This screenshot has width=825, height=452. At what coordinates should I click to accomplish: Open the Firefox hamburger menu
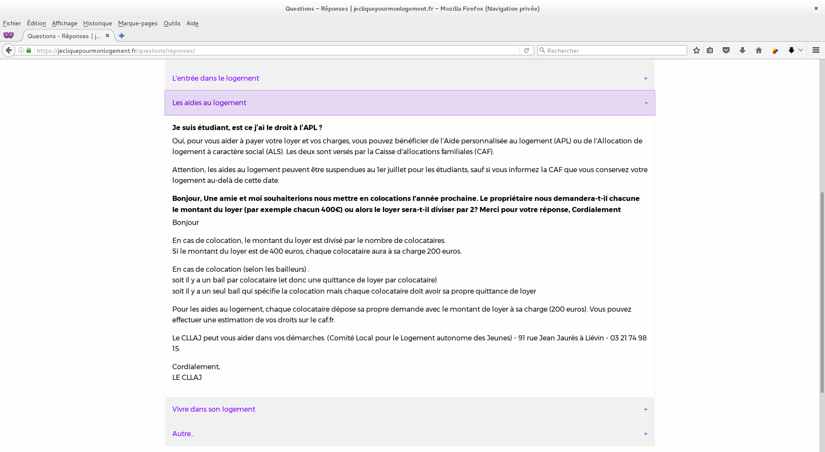pyautogui.click(x=816, y=50)
